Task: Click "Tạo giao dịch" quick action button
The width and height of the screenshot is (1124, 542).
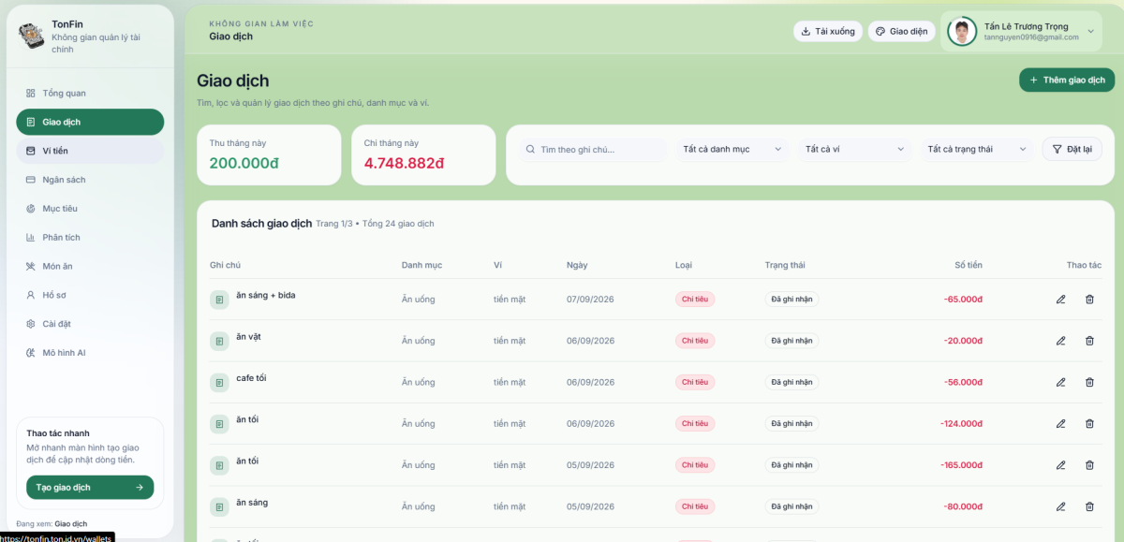Action: [90, 488]
